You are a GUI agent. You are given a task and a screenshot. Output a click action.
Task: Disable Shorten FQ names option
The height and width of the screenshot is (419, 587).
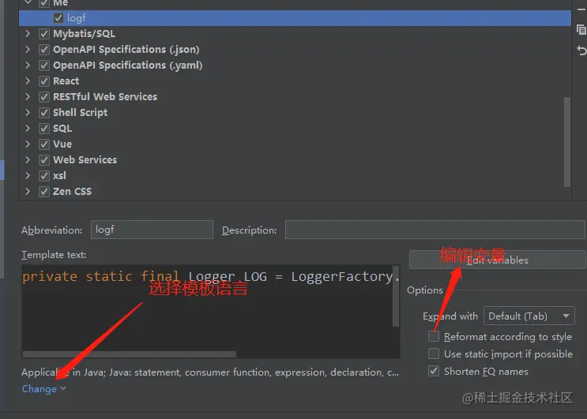[x=434, y=371]
